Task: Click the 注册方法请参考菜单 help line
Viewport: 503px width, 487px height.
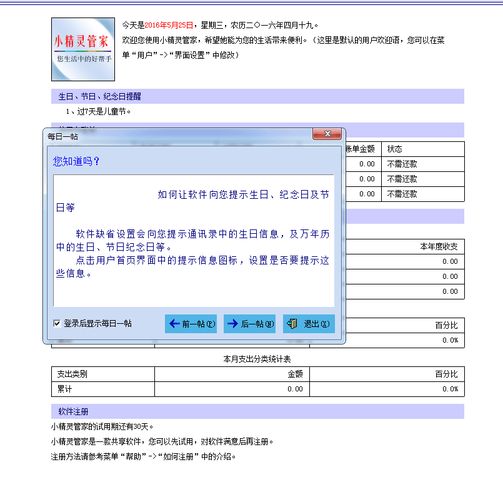Action: (143, 456)
